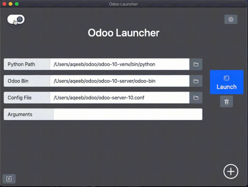The width and height of the screenshot is (248, 187).
Task: Browse for the Python Path folder
Action: click(x=196, y=64)
